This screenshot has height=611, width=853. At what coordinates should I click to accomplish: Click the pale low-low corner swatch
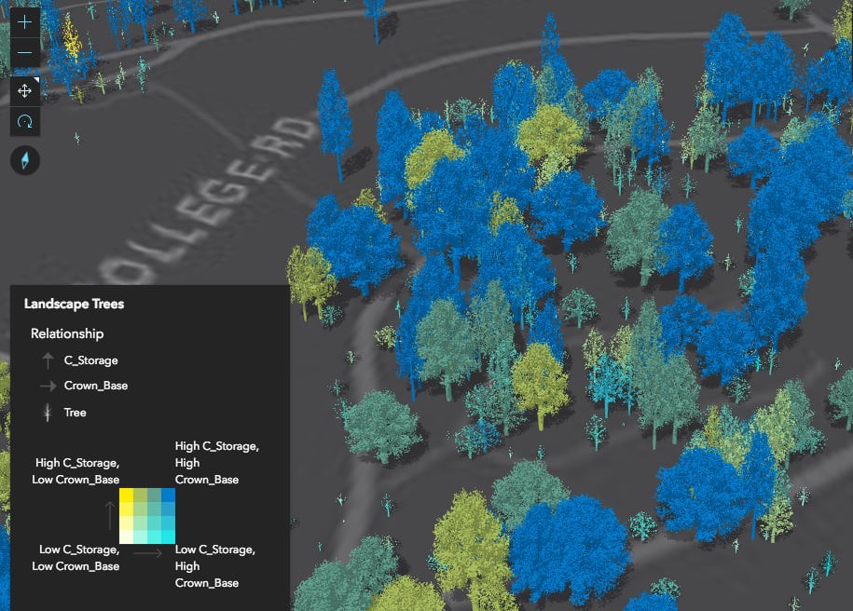click(x=126, y=536)
